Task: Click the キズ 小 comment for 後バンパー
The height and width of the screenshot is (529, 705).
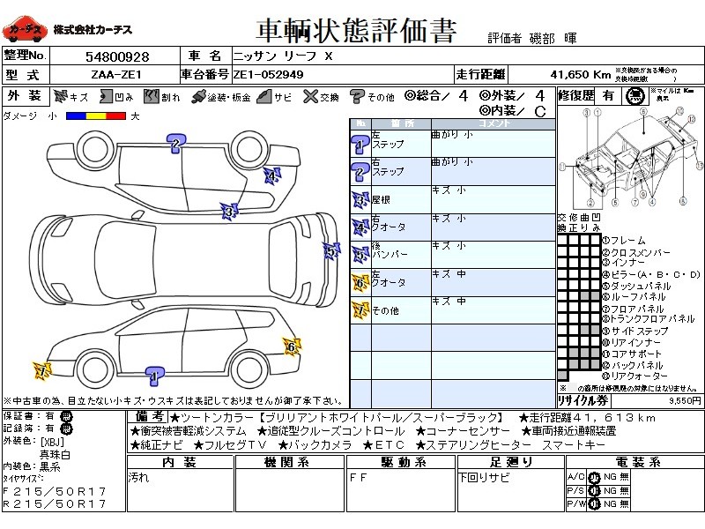Action: point(449,246)
